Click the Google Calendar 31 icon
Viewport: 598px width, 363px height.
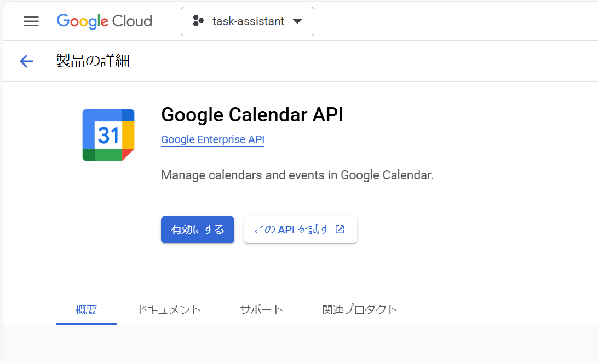click(x=108, y=135)
